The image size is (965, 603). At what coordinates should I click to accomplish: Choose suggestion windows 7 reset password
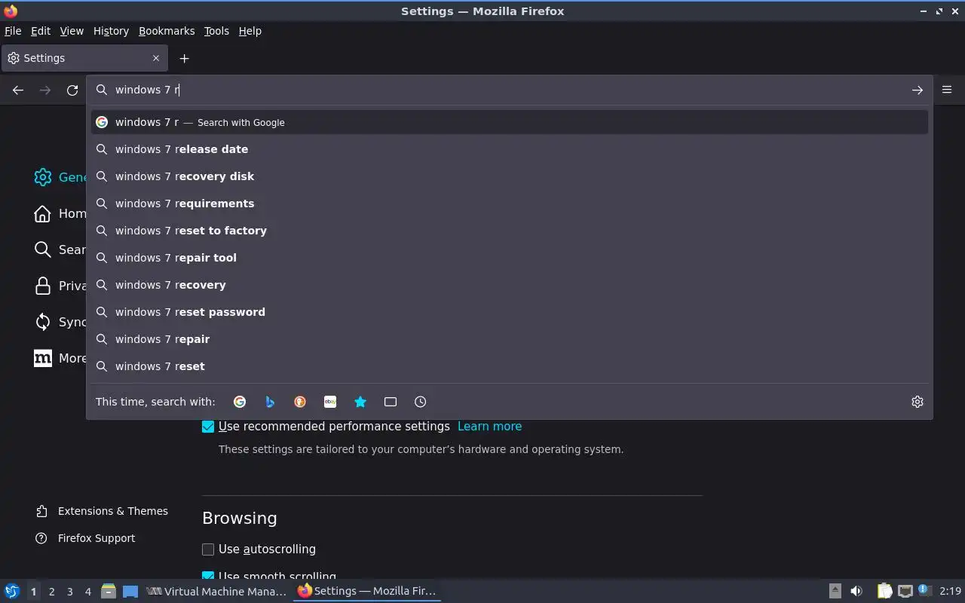click(510, 312)
